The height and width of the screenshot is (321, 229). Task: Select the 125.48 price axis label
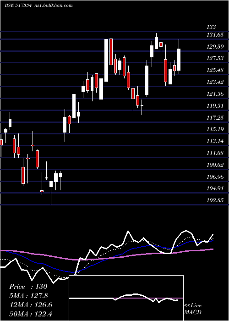pos(215,70)
